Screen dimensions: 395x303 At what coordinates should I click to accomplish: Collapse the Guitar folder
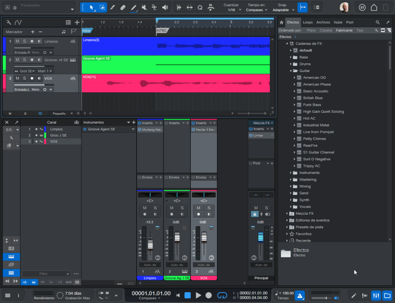point(291,71)
